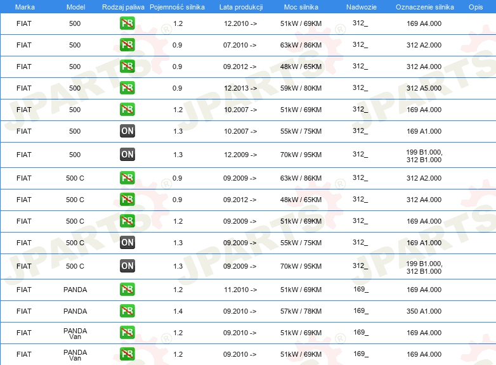
Task: Click the Oznaczenie silnika column header
Action: click(x=425, y=7)
